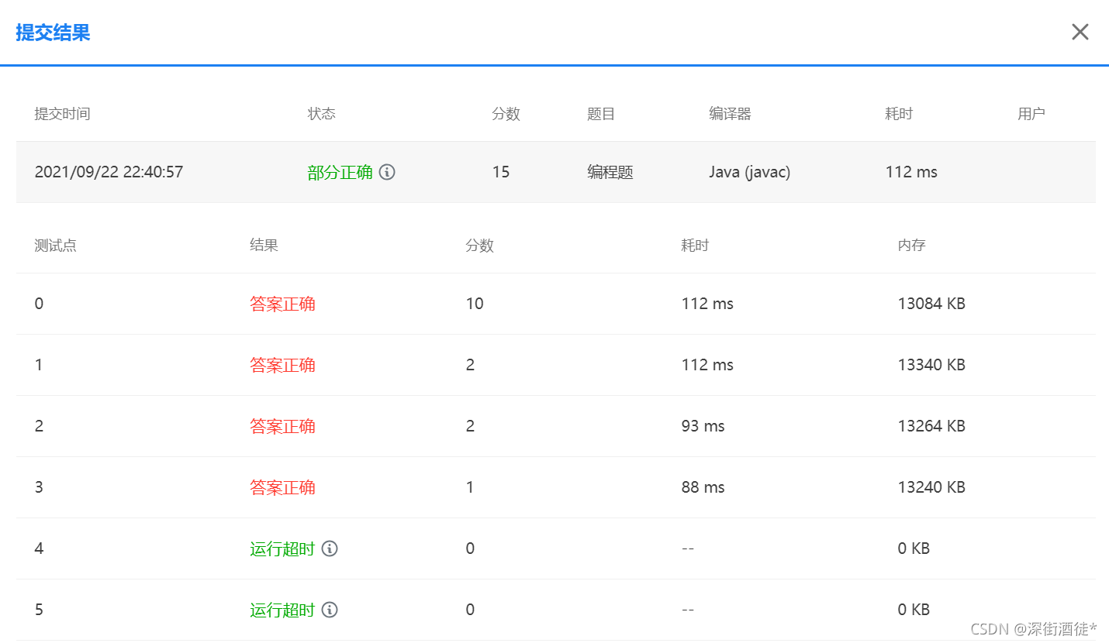Click the 部分正确 status text
The width and height of the screenshot is (1109, 643).
(340, 172)
